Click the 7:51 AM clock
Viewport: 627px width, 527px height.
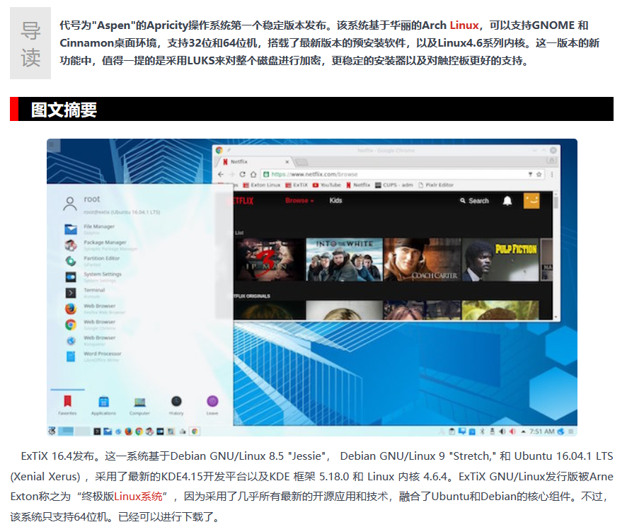tap(542, 432)
